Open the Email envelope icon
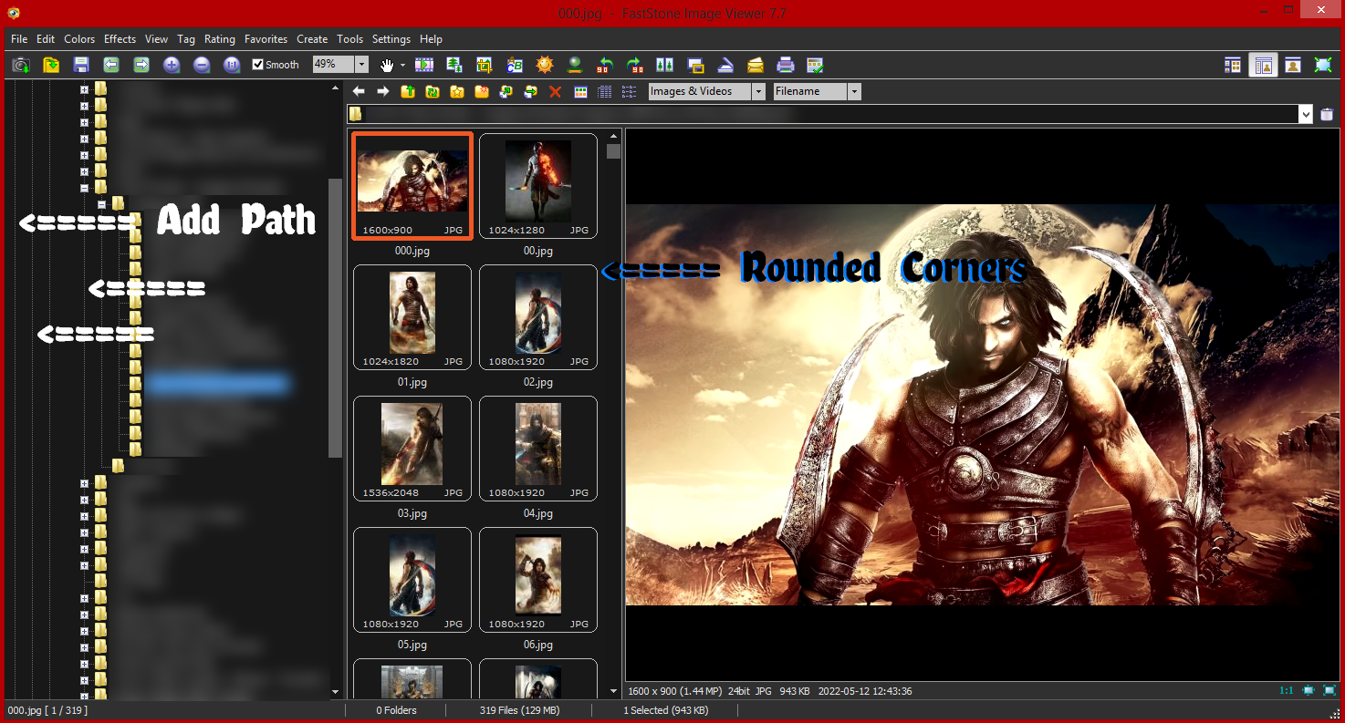Viewport: 1345px width, 723px height. tap(755, 65)
